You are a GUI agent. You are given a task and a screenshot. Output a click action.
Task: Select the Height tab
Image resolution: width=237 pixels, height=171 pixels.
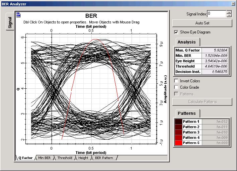(83, 158)
